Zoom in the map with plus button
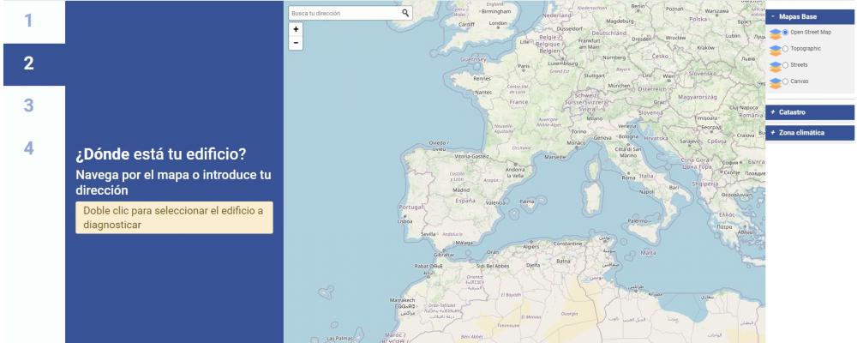 pos(296,29)
